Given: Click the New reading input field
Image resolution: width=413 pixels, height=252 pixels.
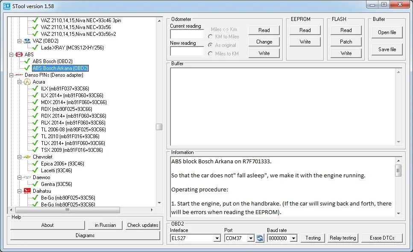Looking at the screenshot, I should coord(187,51).
